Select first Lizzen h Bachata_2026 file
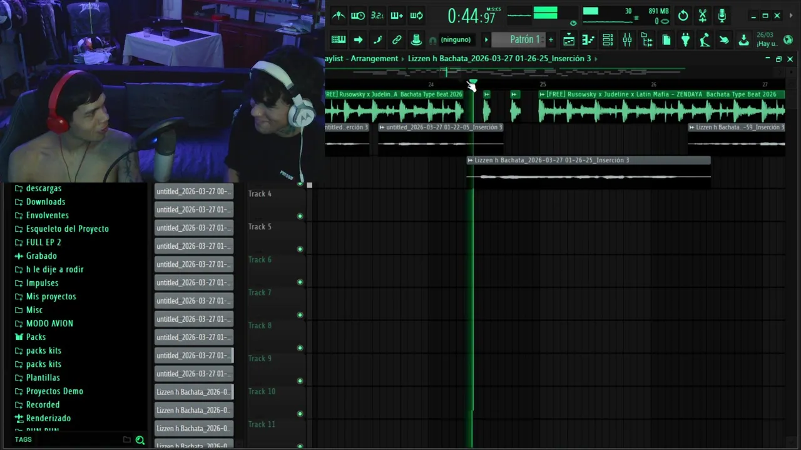 coord(194,392)
